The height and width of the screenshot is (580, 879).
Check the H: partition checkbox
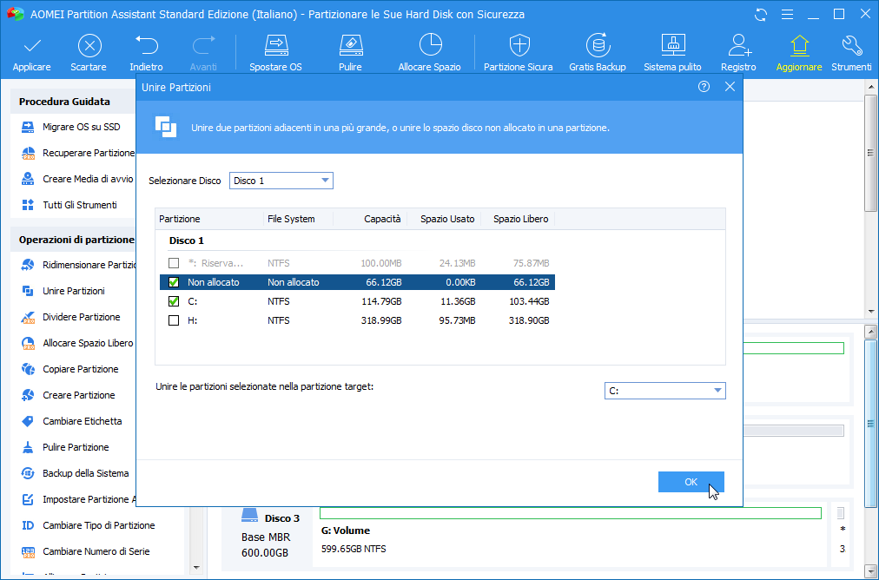[x=174, y=320]
